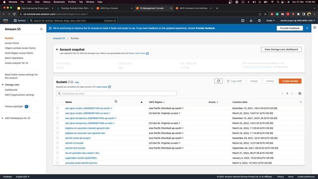
Task: Click the AWS logo home icon
Action: 5,20
